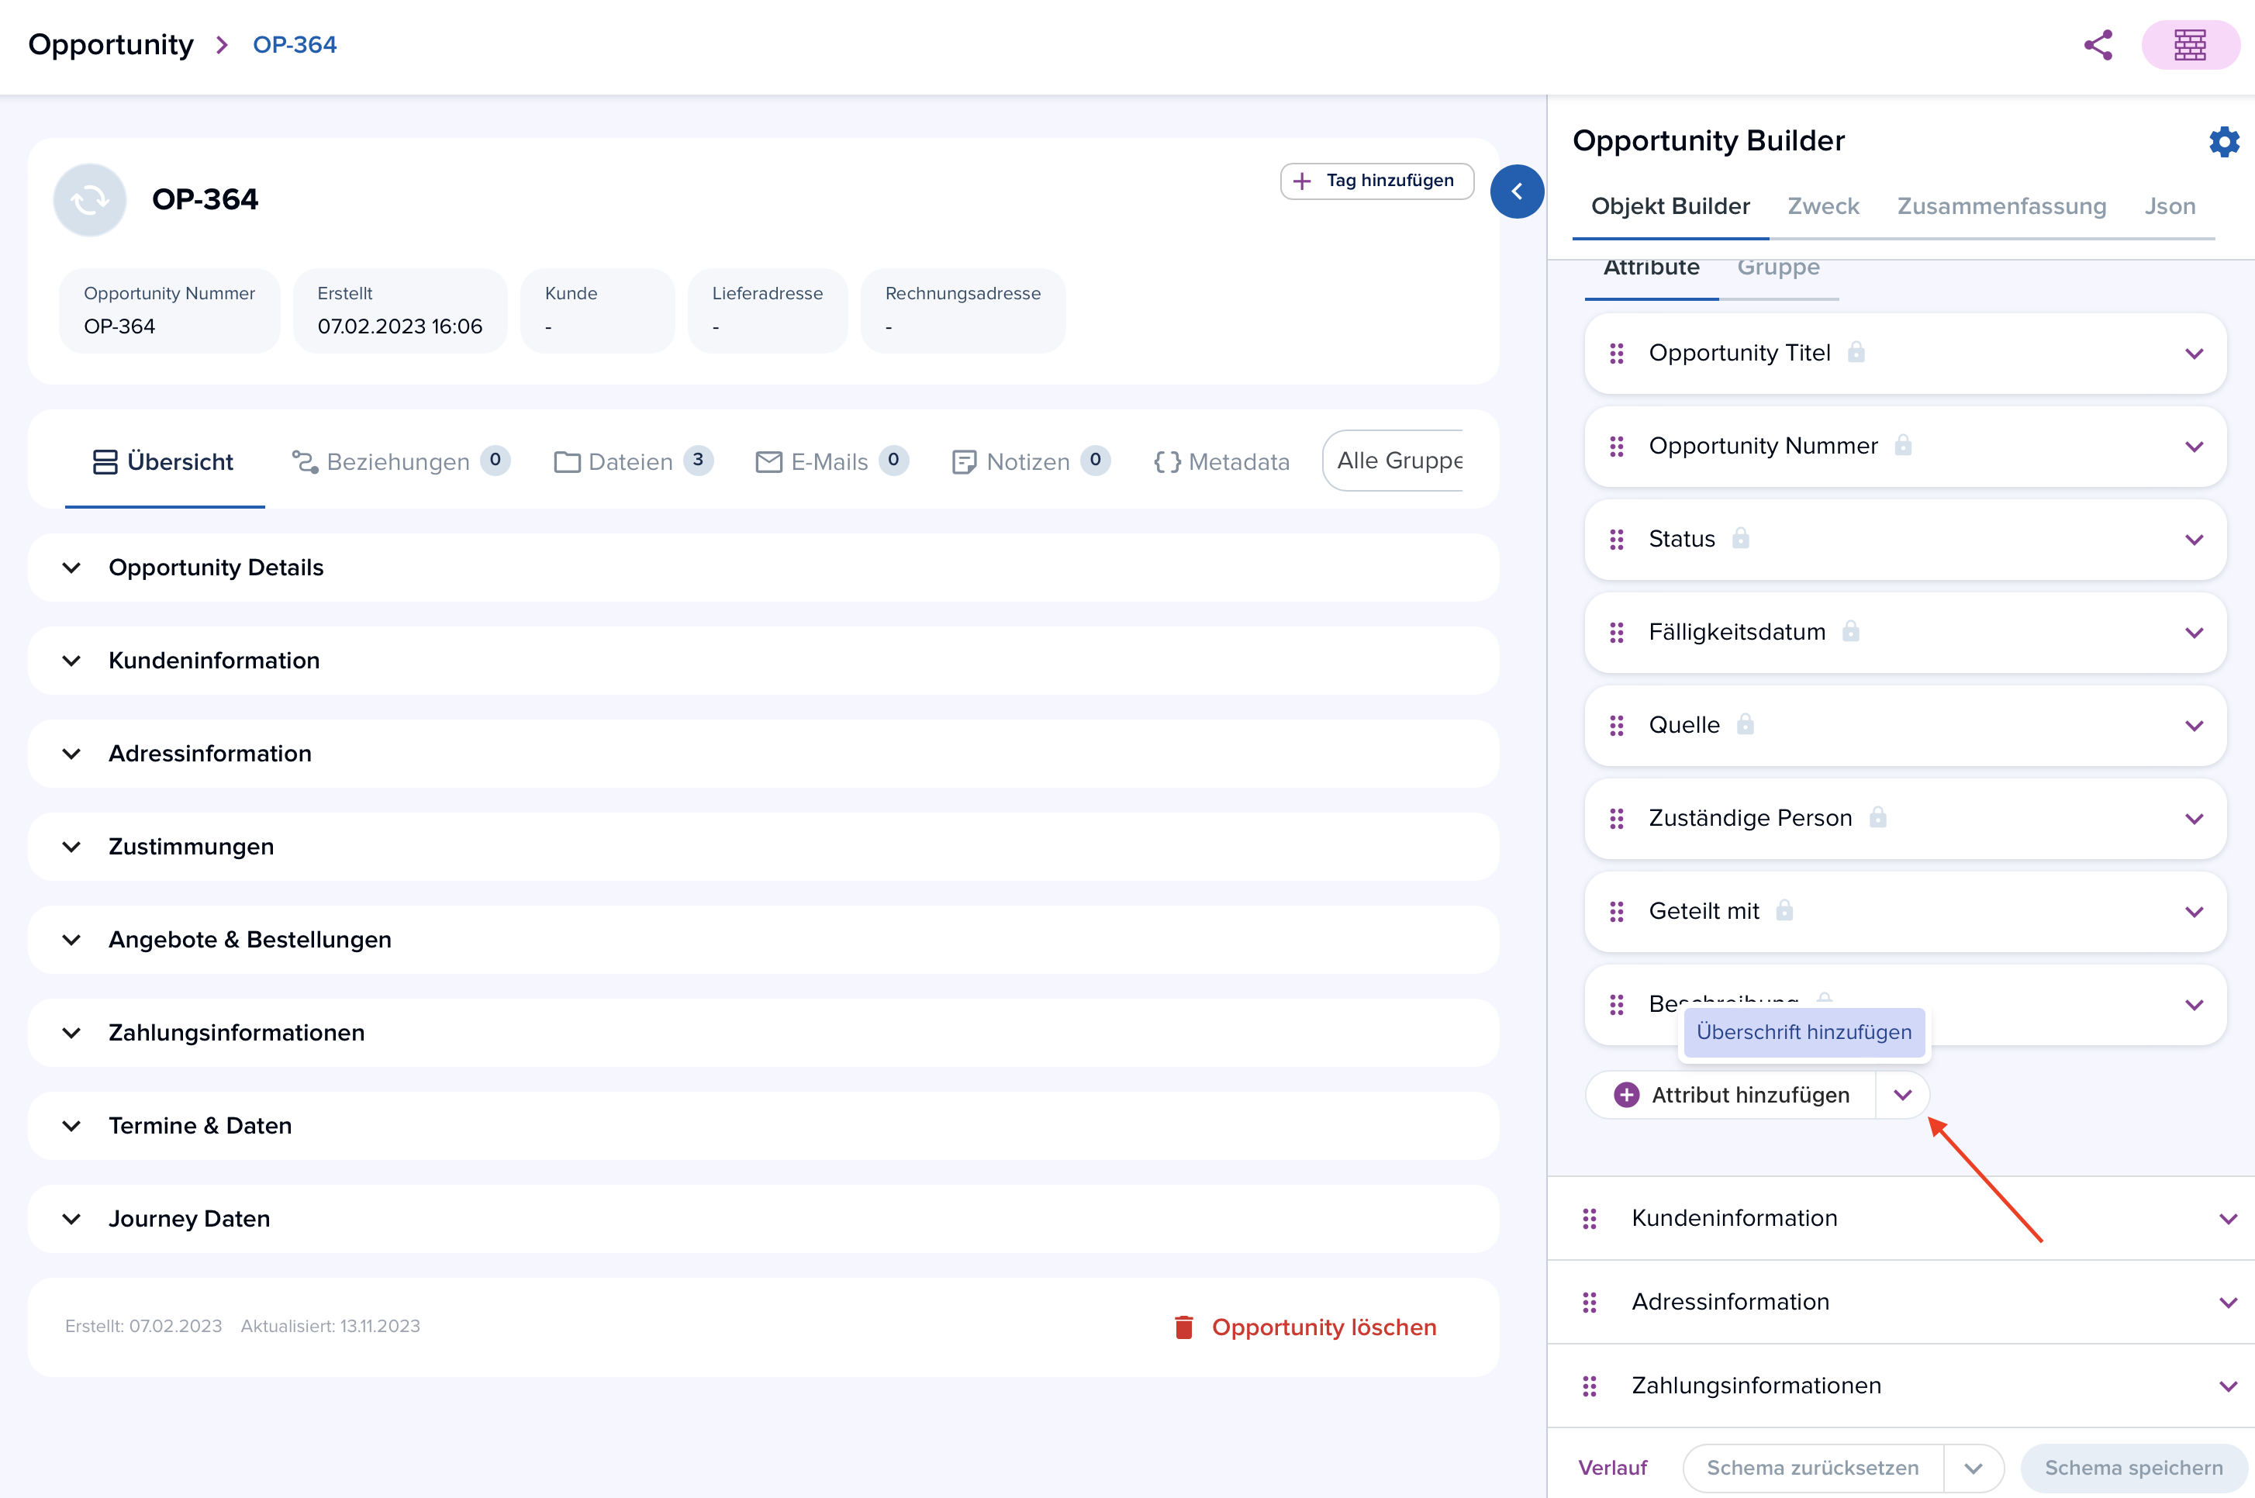Image resolution: width=2255 pixels, height=1498 pixels.
Task: Click lock icon beside Quelle
Action: coord(1745,724)
